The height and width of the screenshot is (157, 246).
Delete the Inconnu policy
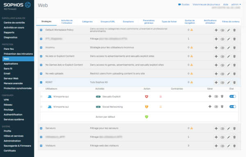[235, 48]
